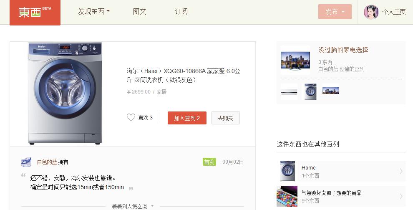Click the review text 还不错，安静
The image size is (413, 210).
(x=73, y=178)
